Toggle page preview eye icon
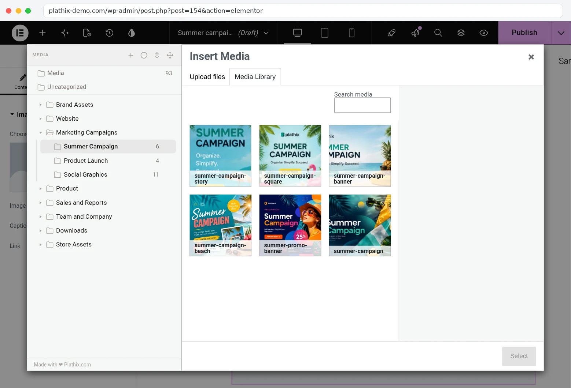 pos(484,33)
